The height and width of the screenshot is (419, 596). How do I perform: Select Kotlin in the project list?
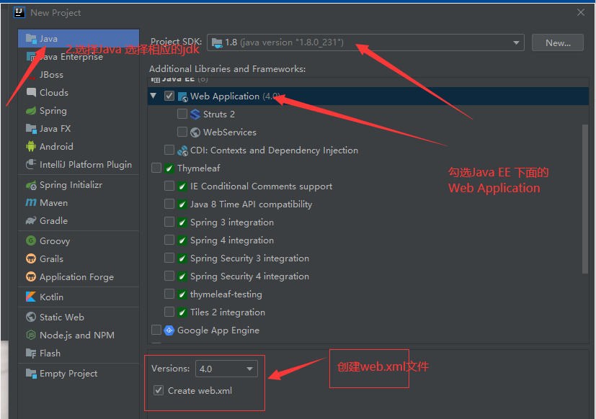click(x=79, y=297)
